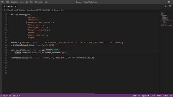
Task: Open errors and warnings in status bar
Action: point(16,96)
